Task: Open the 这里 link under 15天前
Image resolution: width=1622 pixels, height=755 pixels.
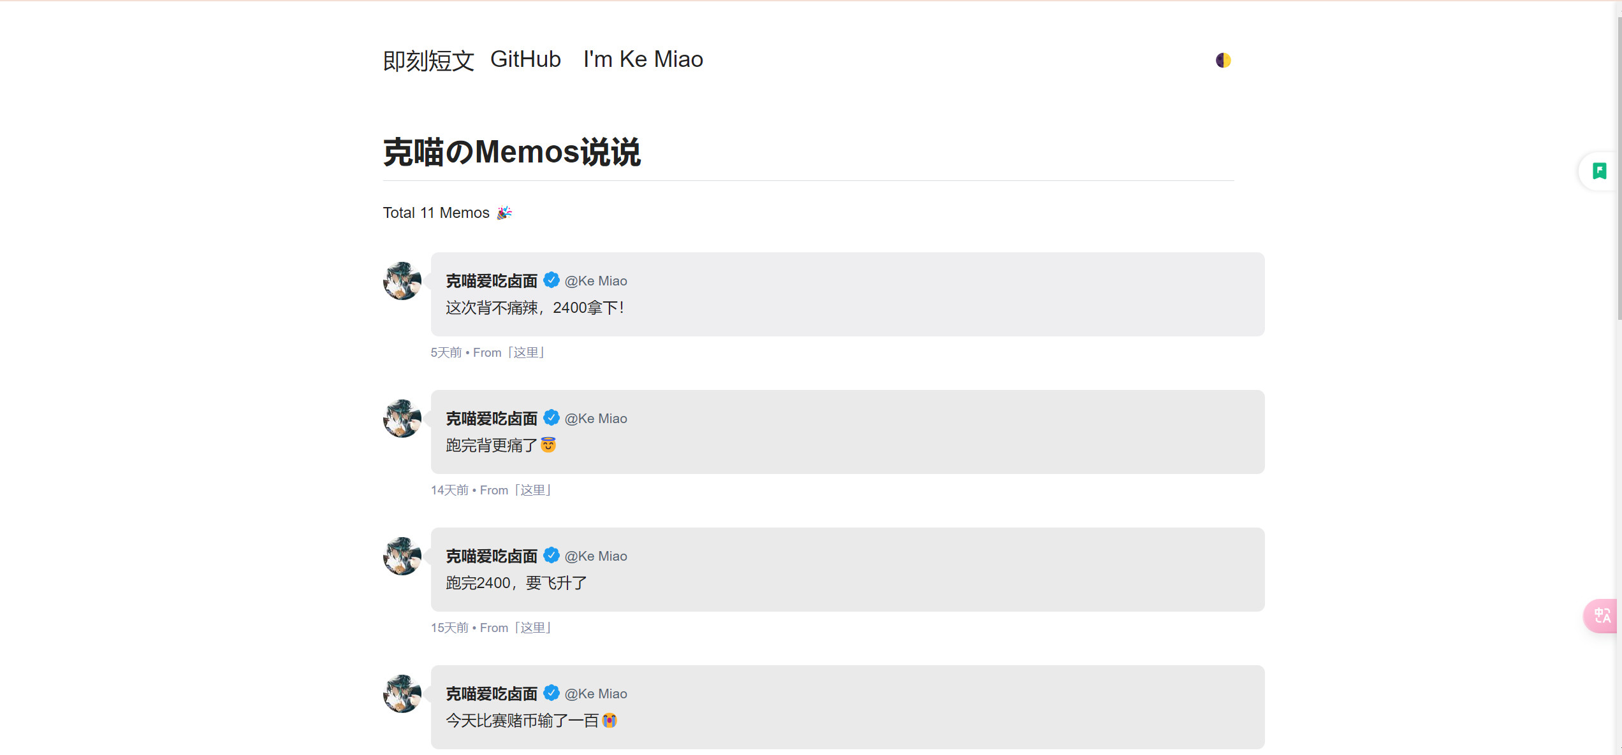Action: pos(533,628)
